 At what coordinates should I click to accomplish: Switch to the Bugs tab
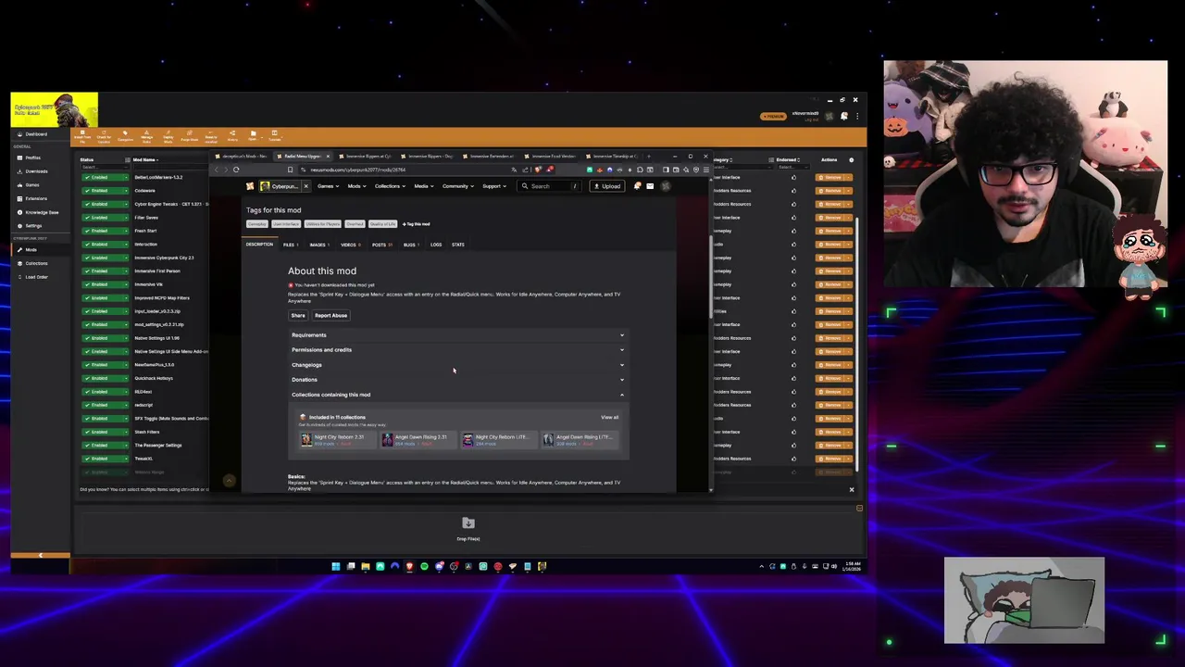(x=410, y=245)
